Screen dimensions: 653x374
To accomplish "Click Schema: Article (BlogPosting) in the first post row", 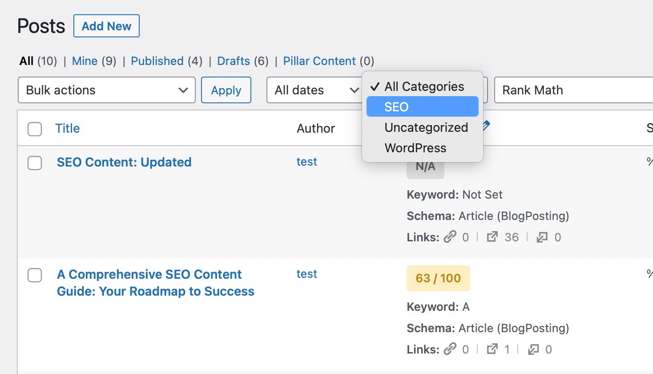I will point(488,216).
